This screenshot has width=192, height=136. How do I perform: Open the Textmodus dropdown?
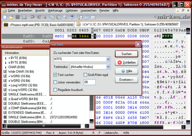pos(108,67)
